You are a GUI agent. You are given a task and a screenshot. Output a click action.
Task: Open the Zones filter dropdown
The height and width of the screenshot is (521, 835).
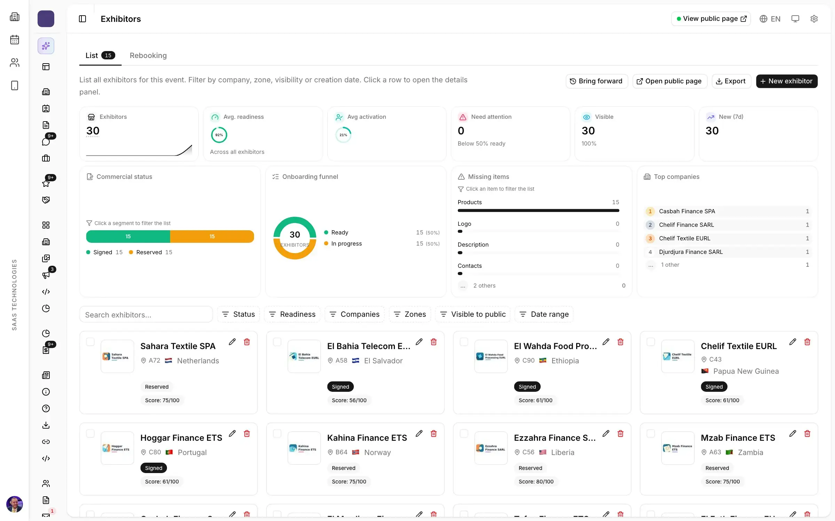[x=409, y=314]
